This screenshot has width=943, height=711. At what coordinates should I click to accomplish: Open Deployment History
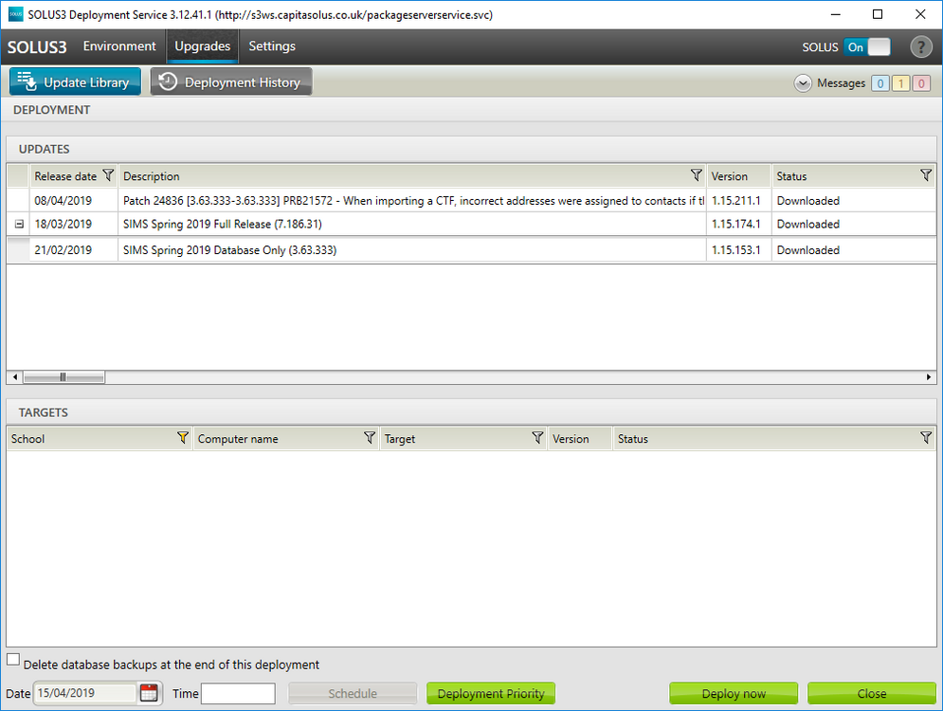pos(231,82)
